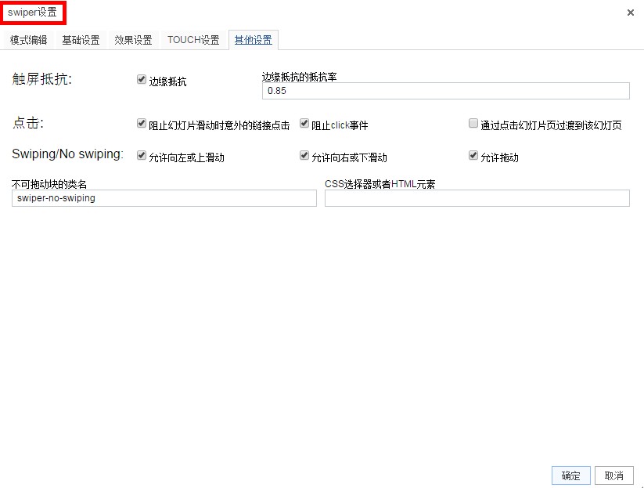The width and height of the screenshot is (644, 488).
Task: Toggle the 允许向右或下滑动 checkbox
Action: click(304, 155)
